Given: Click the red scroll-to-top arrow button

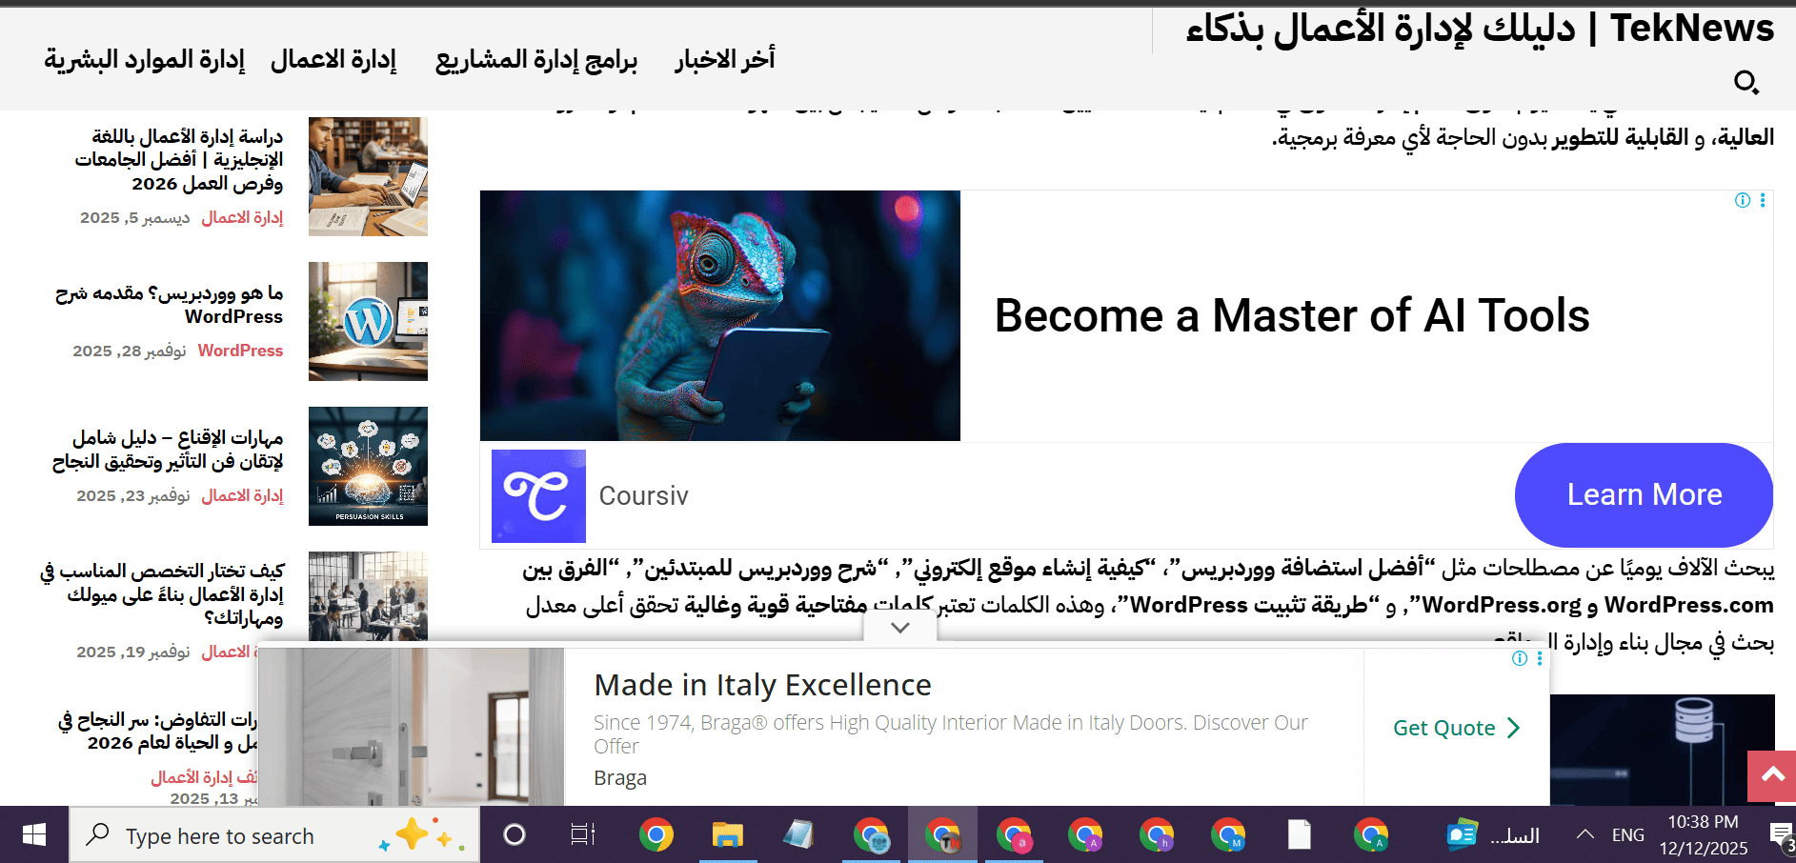Looking at the screenshot, I should (x=1772, y=775).
